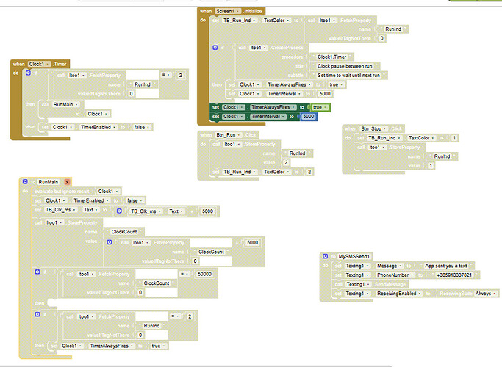
Task: Click mutator gear on Clock1.Timer if block
Action: pos(27,74)
